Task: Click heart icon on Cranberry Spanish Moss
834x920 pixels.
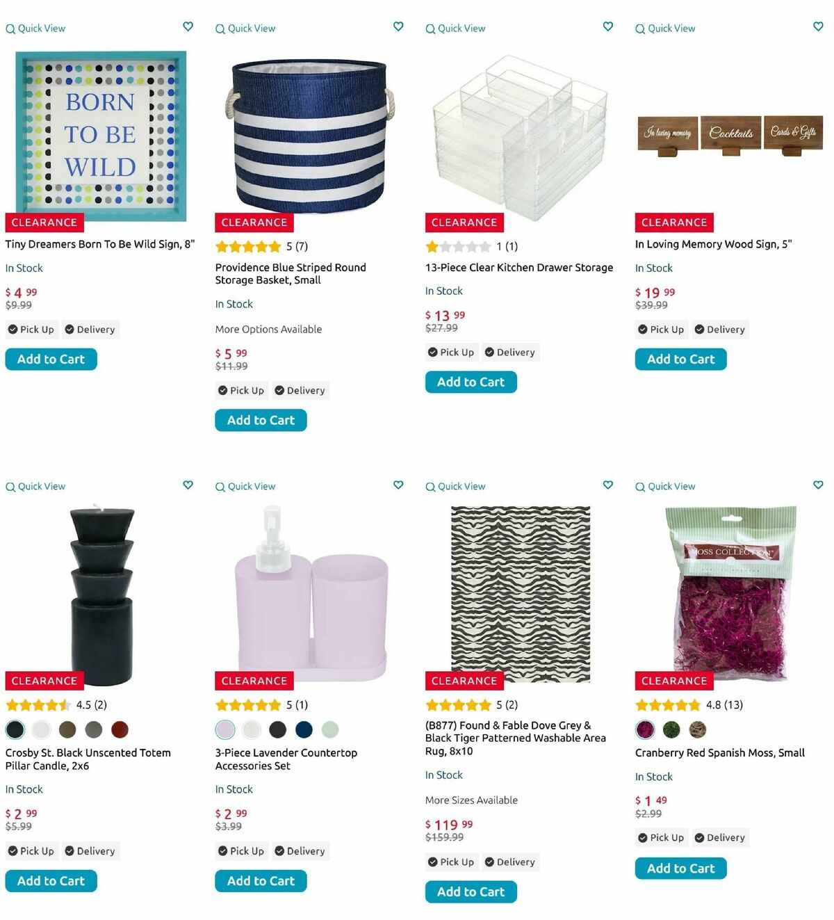Action: click(x=818, y=485)
